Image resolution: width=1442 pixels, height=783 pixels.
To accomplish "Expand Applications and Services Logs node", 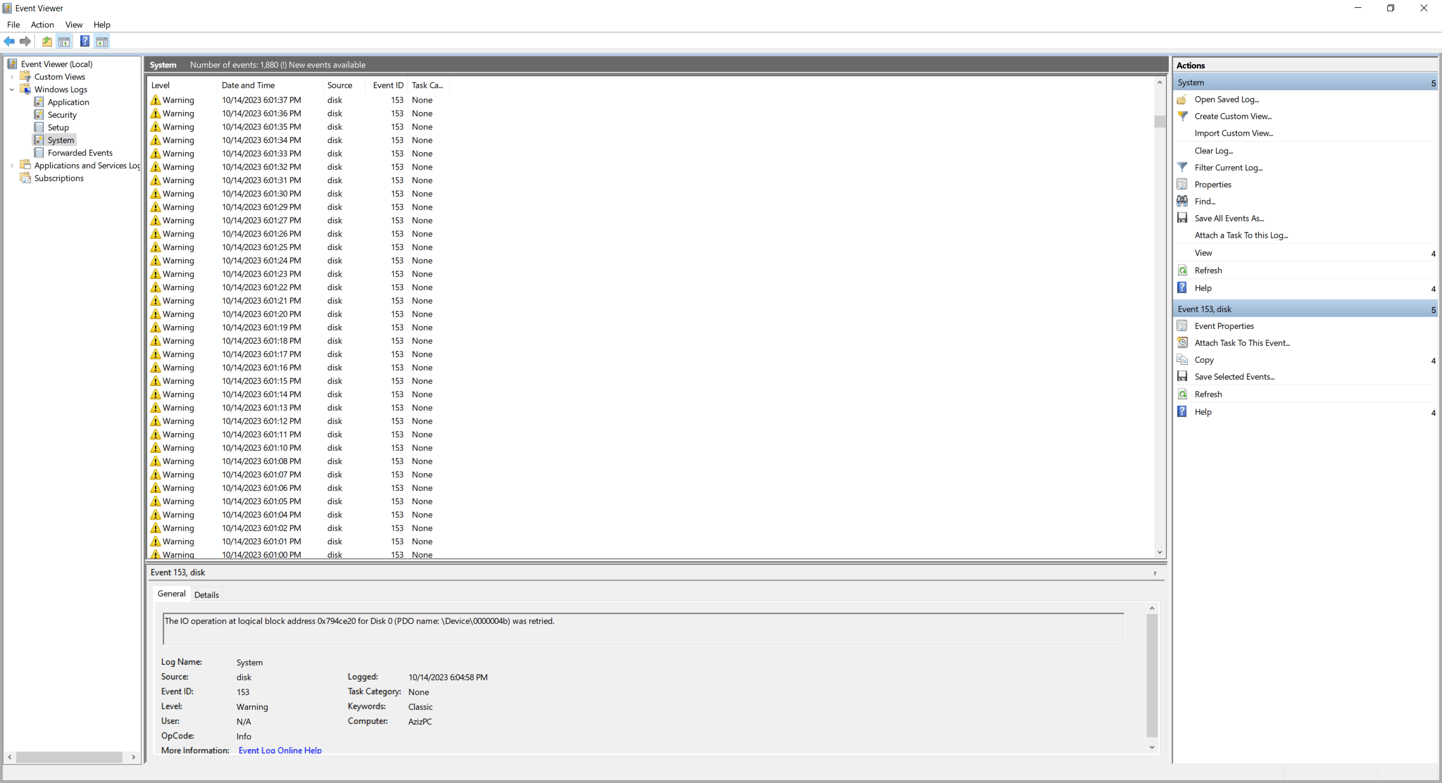I will tap(12, 166).
